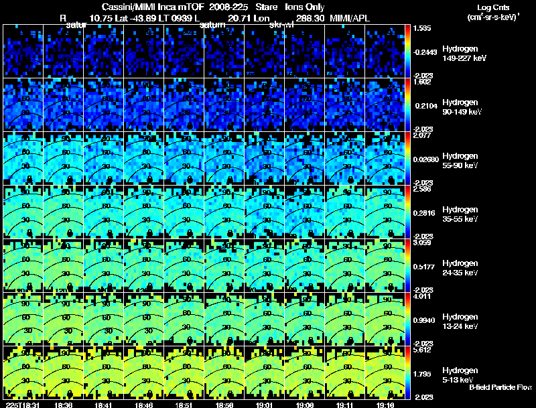Click the '2.077' color scale value

pos(422,135)
